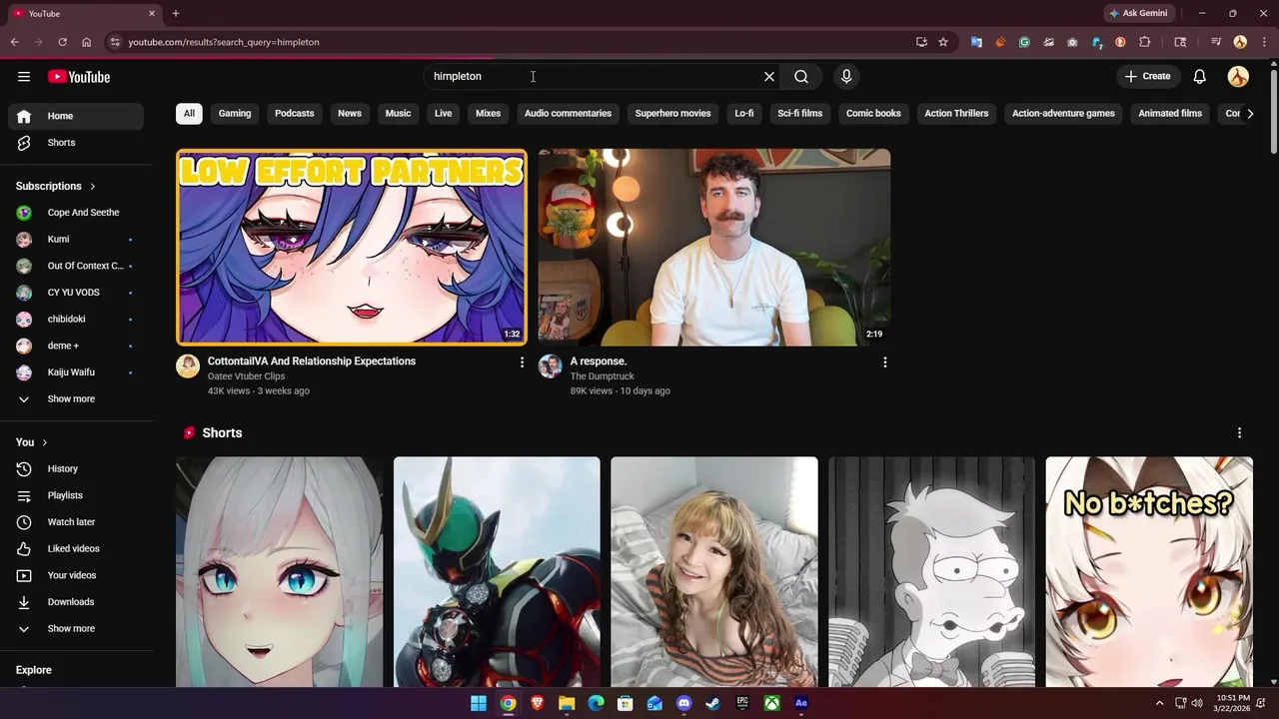Open the 'A response.' video thumbnail
This screenshot has height=719, width=1279.
tap(714, 248)
